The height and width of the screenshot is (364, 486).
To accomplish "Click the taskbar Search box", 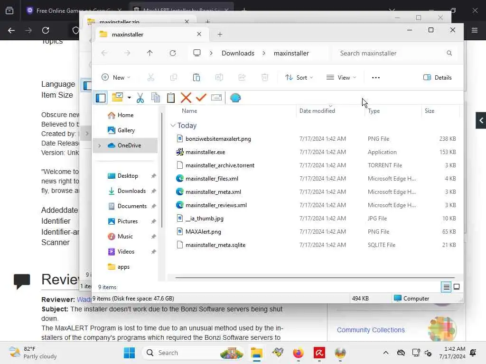I will 194,353.
